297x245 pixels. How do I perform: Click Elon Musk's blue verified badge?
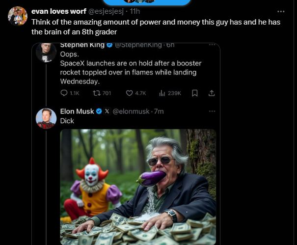pos(99,111)
